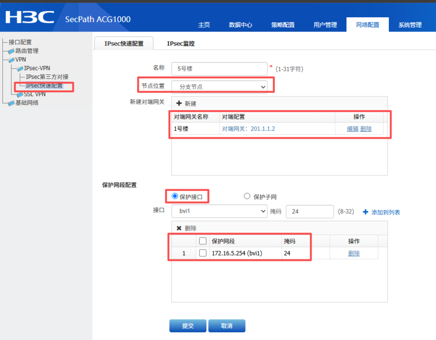The height and width of the screenshot is (340, 436).
Task: Open the 路由管理 folder icon
Action: pyautogui.click(x=11, y=51)
